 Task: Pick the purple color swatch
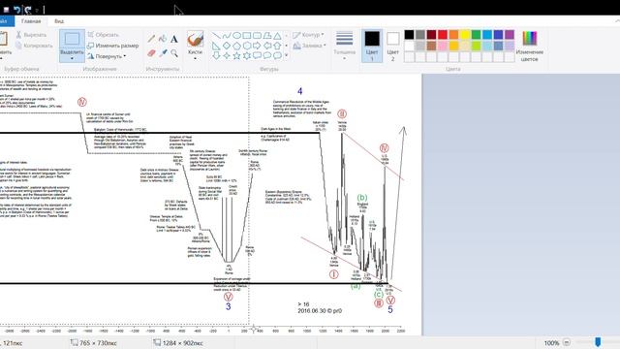(510, 35)
